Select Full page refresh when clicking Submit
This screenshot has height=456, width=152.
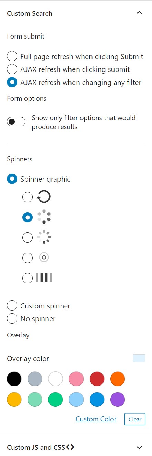tap(12, 56)
